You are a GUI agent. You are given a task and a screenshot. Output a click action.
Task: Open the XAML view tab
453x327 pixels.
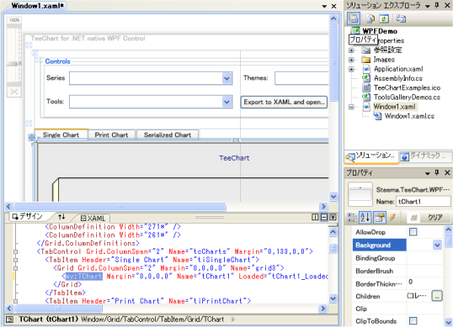click(93, 219)
